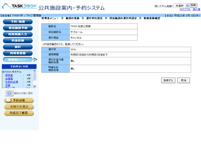Click the 予約申込: 96件 header
201x151 pixels.
[x=19, y=66]
